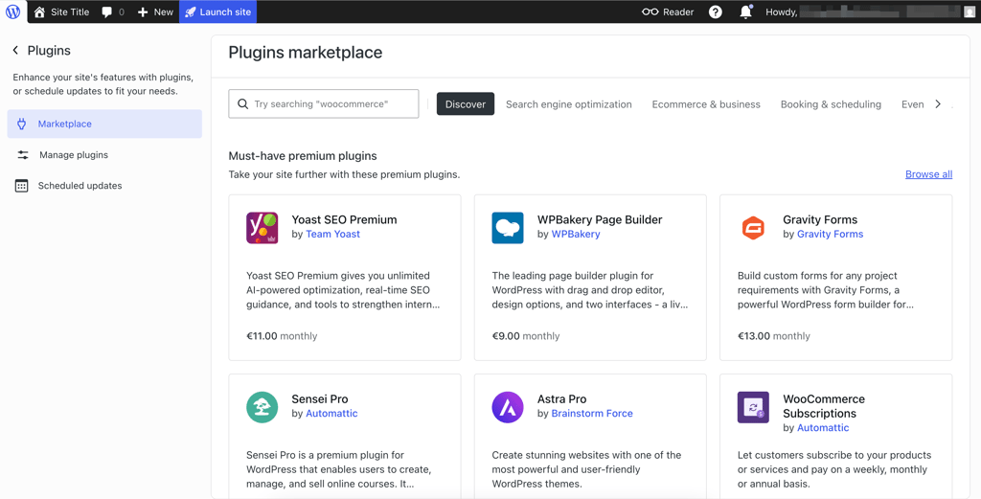Click the search magnifier icon
The image size is (981, 499).
(x=242, y=103)
